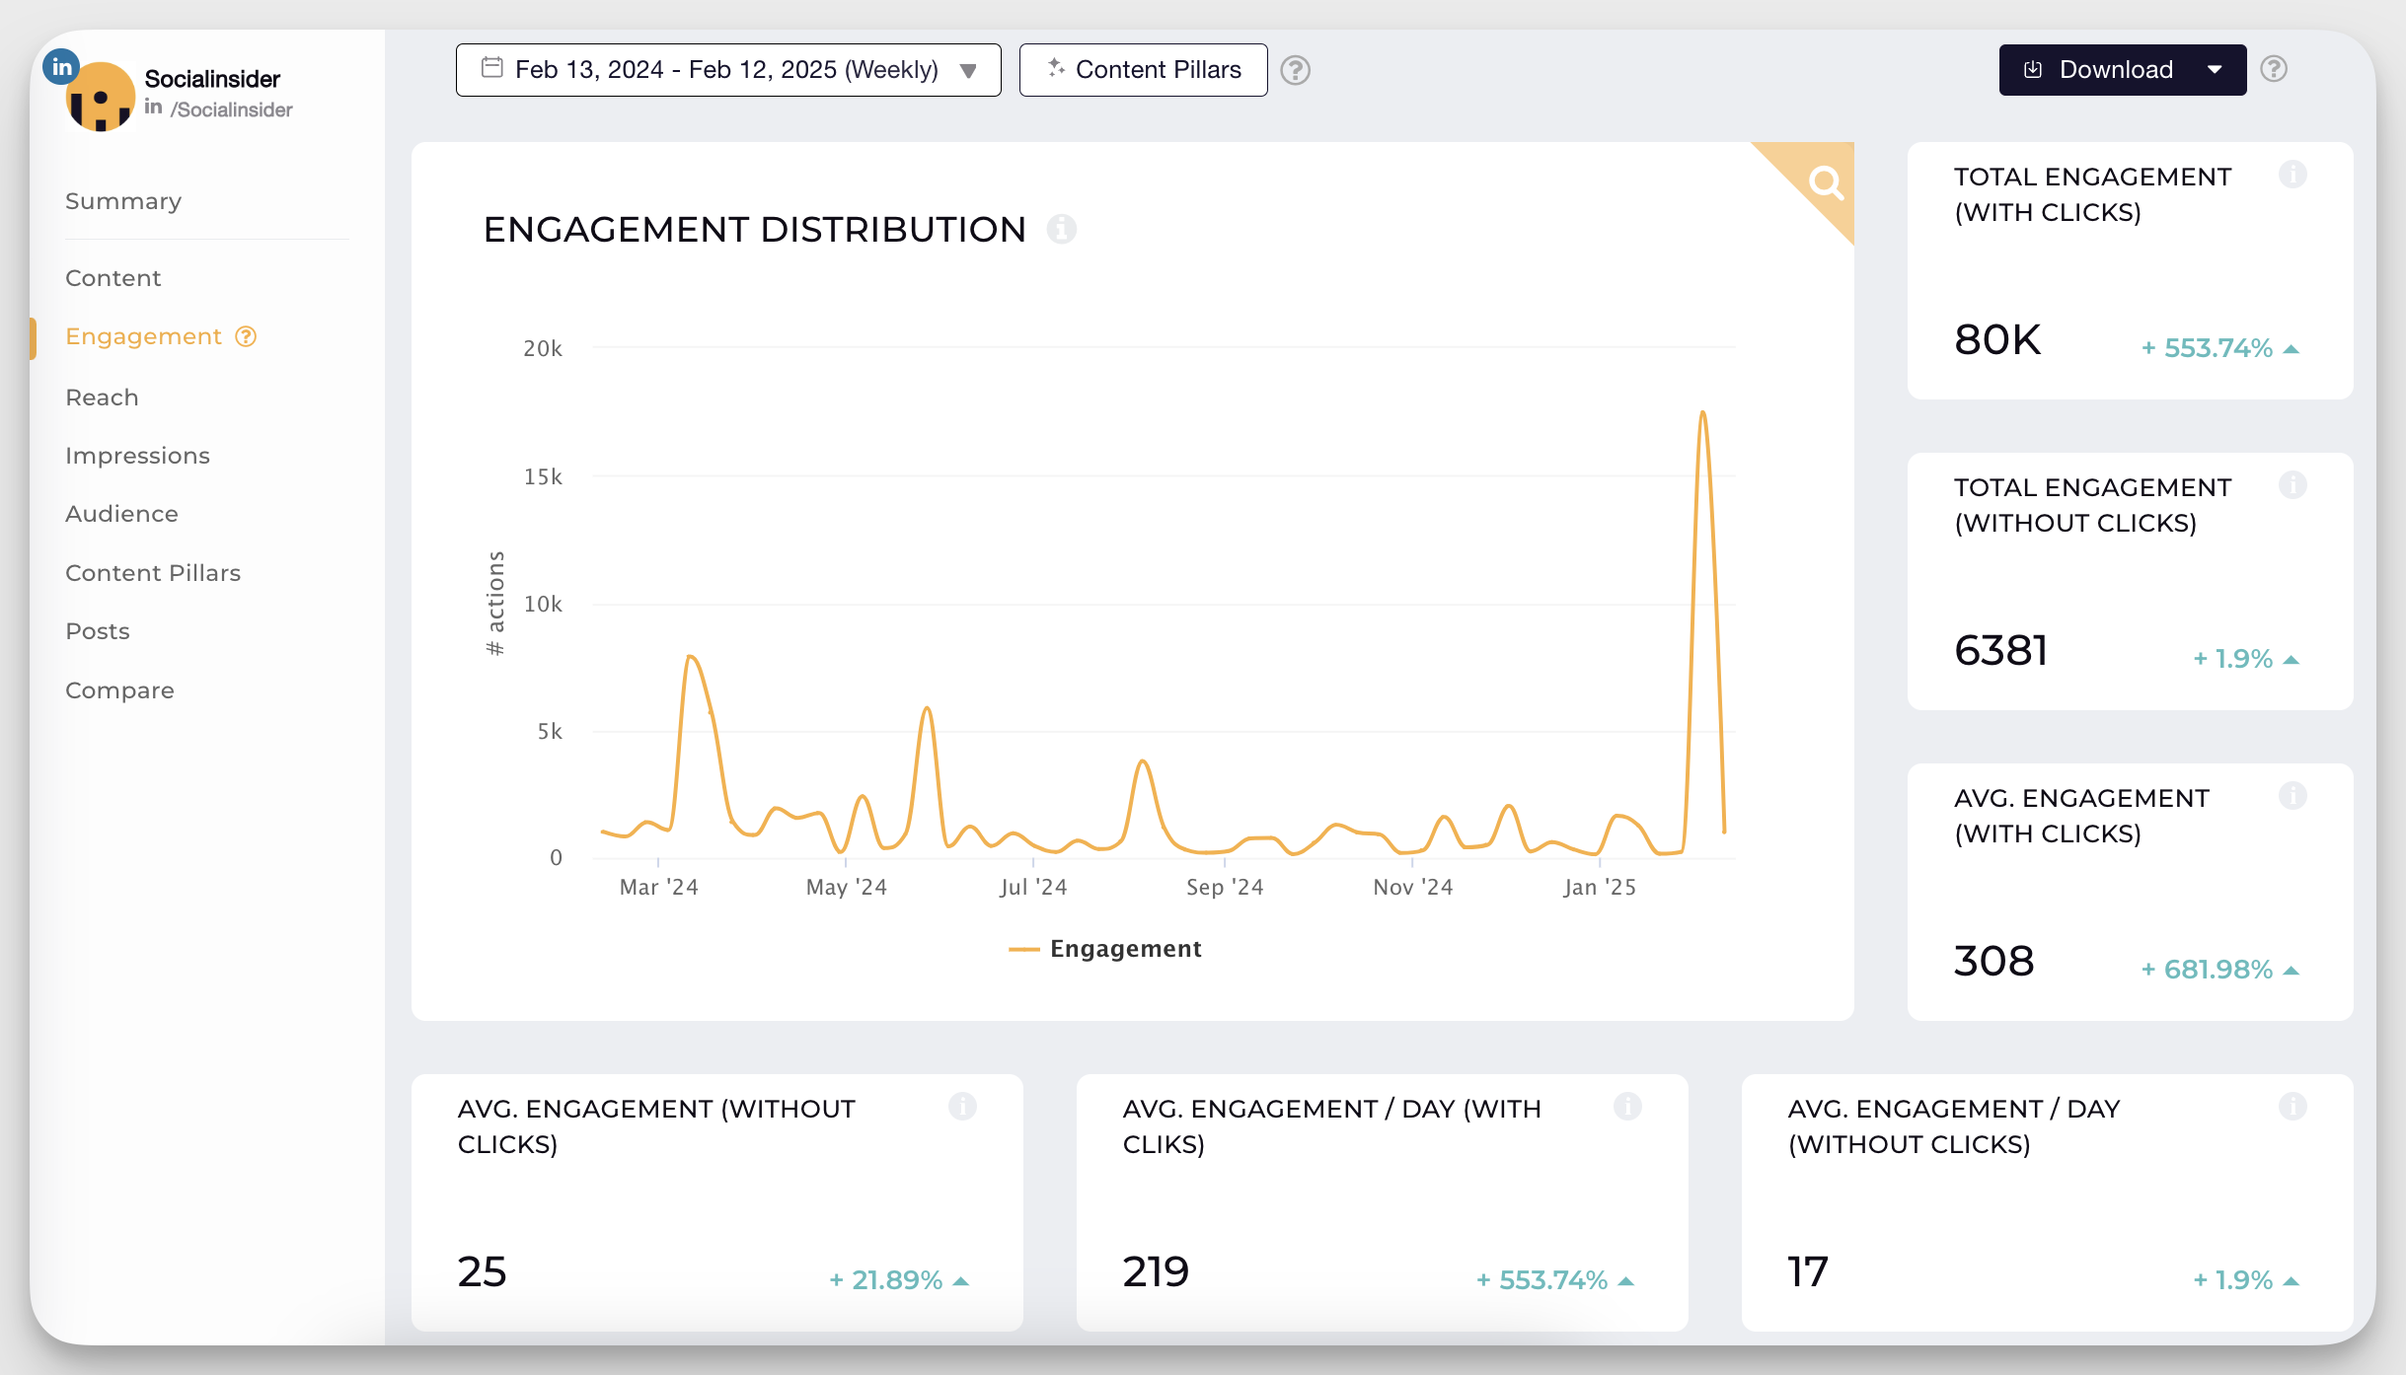This screenshot has width=2406, height=1375.
Task: Click the 308 average engagement value
Action: click(x=1993, y=961)
